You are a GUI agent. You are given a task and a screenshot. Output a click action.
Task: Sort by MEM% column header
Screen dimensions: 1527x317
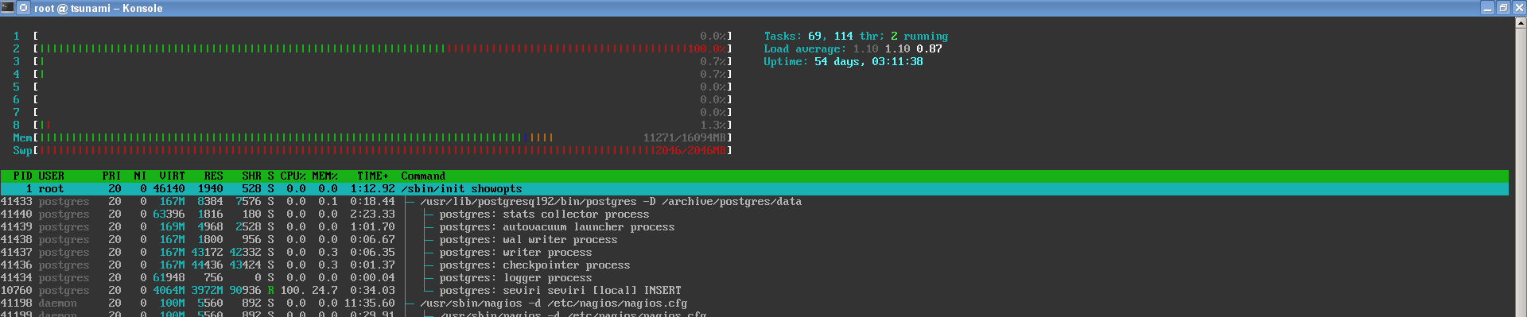click(x=324, y=176)
